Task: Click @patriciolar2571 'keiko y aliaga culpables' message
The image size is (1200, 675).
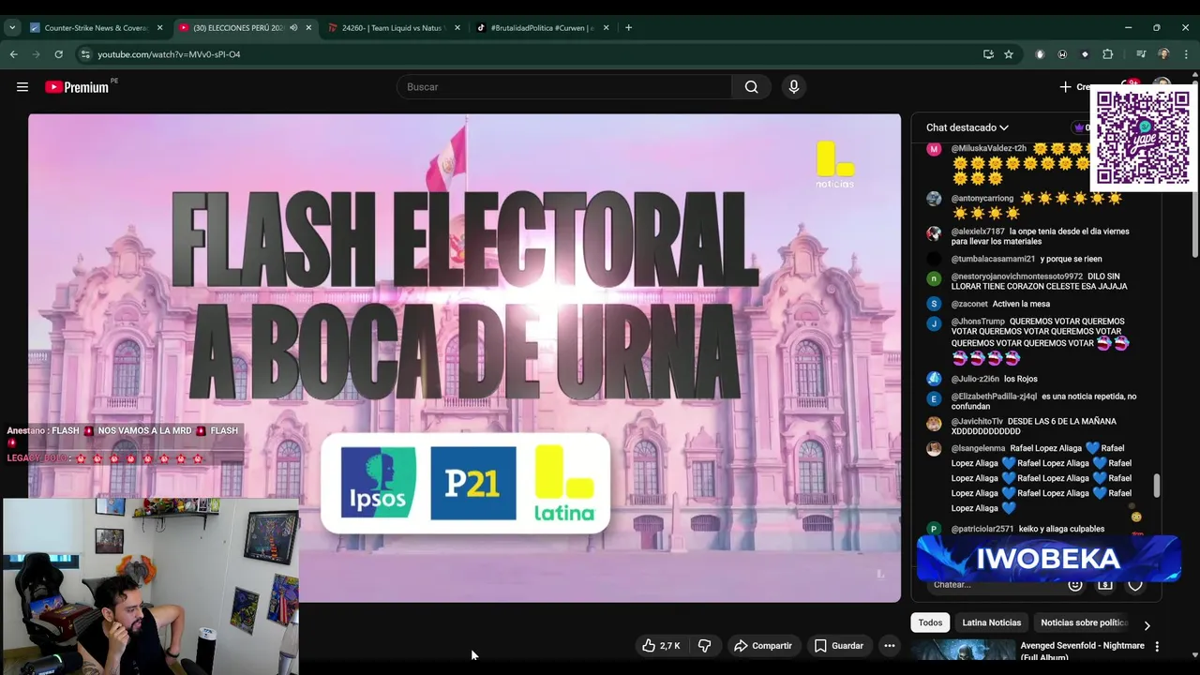Action: click(1027, 529)
